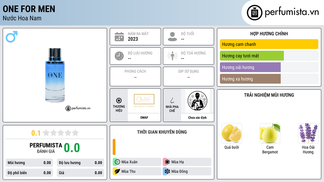Click the green 0.0 Perfumista score
The height and width of the screenshot is (182, 324).
(x=72, y=148)
